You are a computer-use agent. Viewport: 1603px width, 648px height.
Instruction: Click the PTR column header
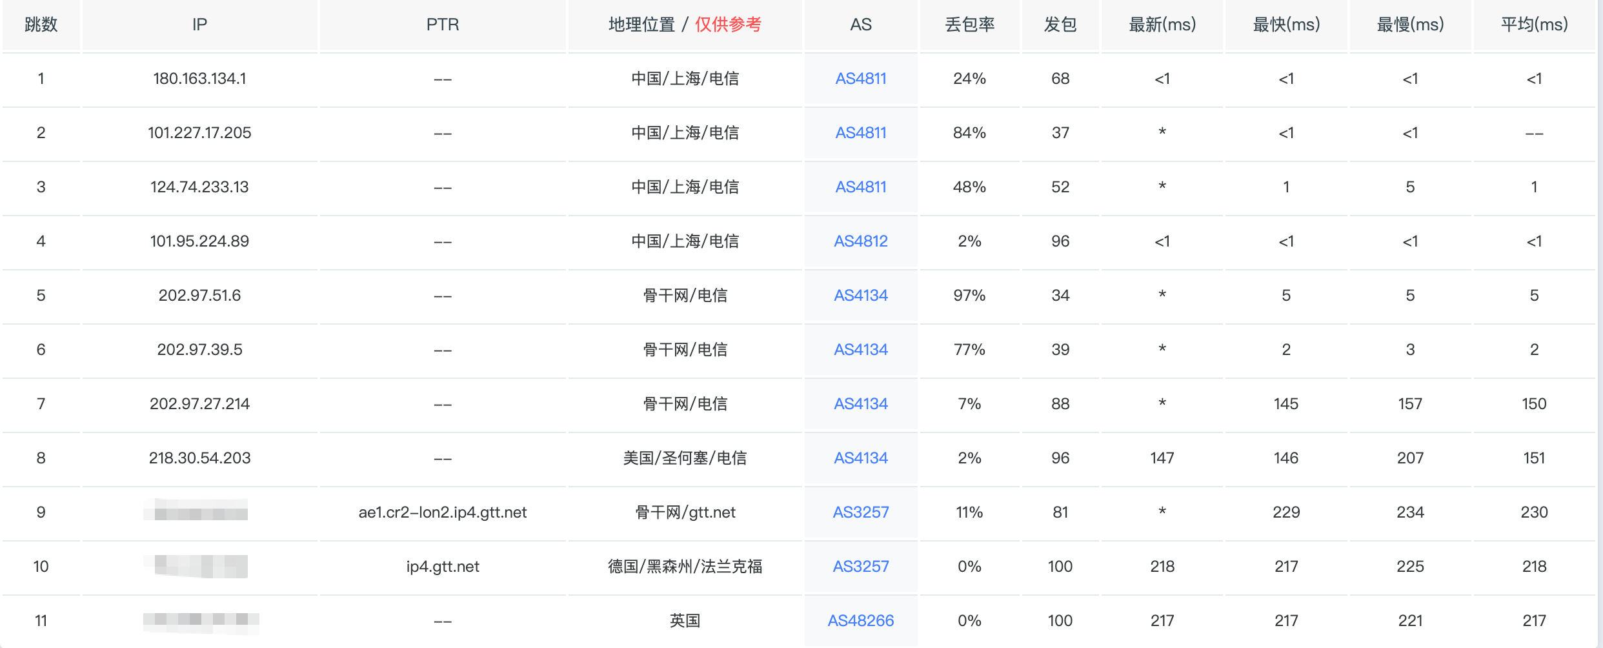click(442, 25)
